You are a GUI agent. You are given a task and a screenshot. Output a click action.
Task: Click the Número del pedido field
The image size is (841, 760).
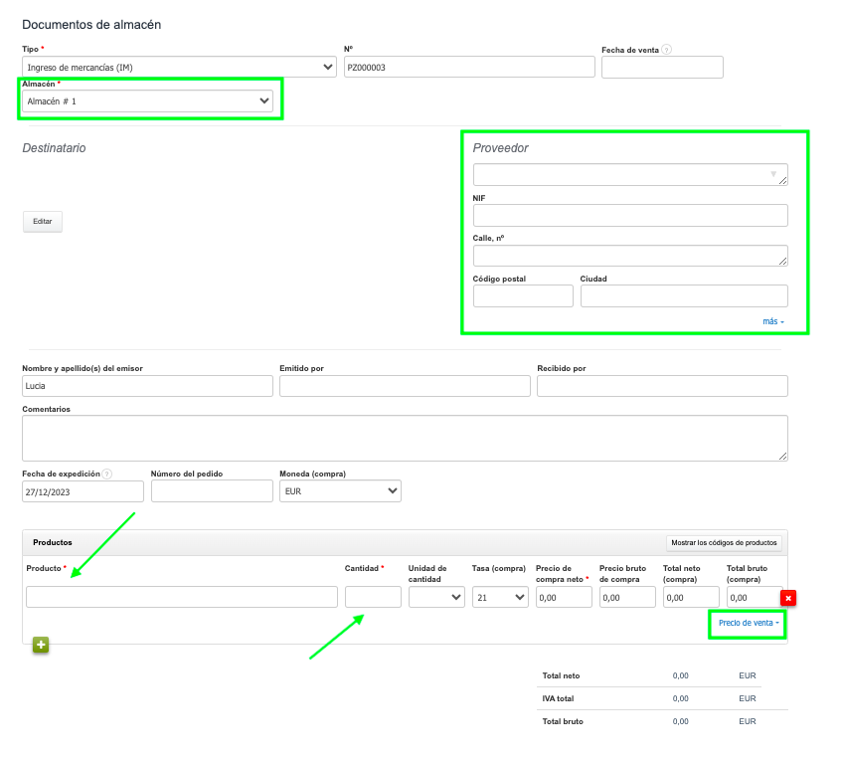(212, 491)
